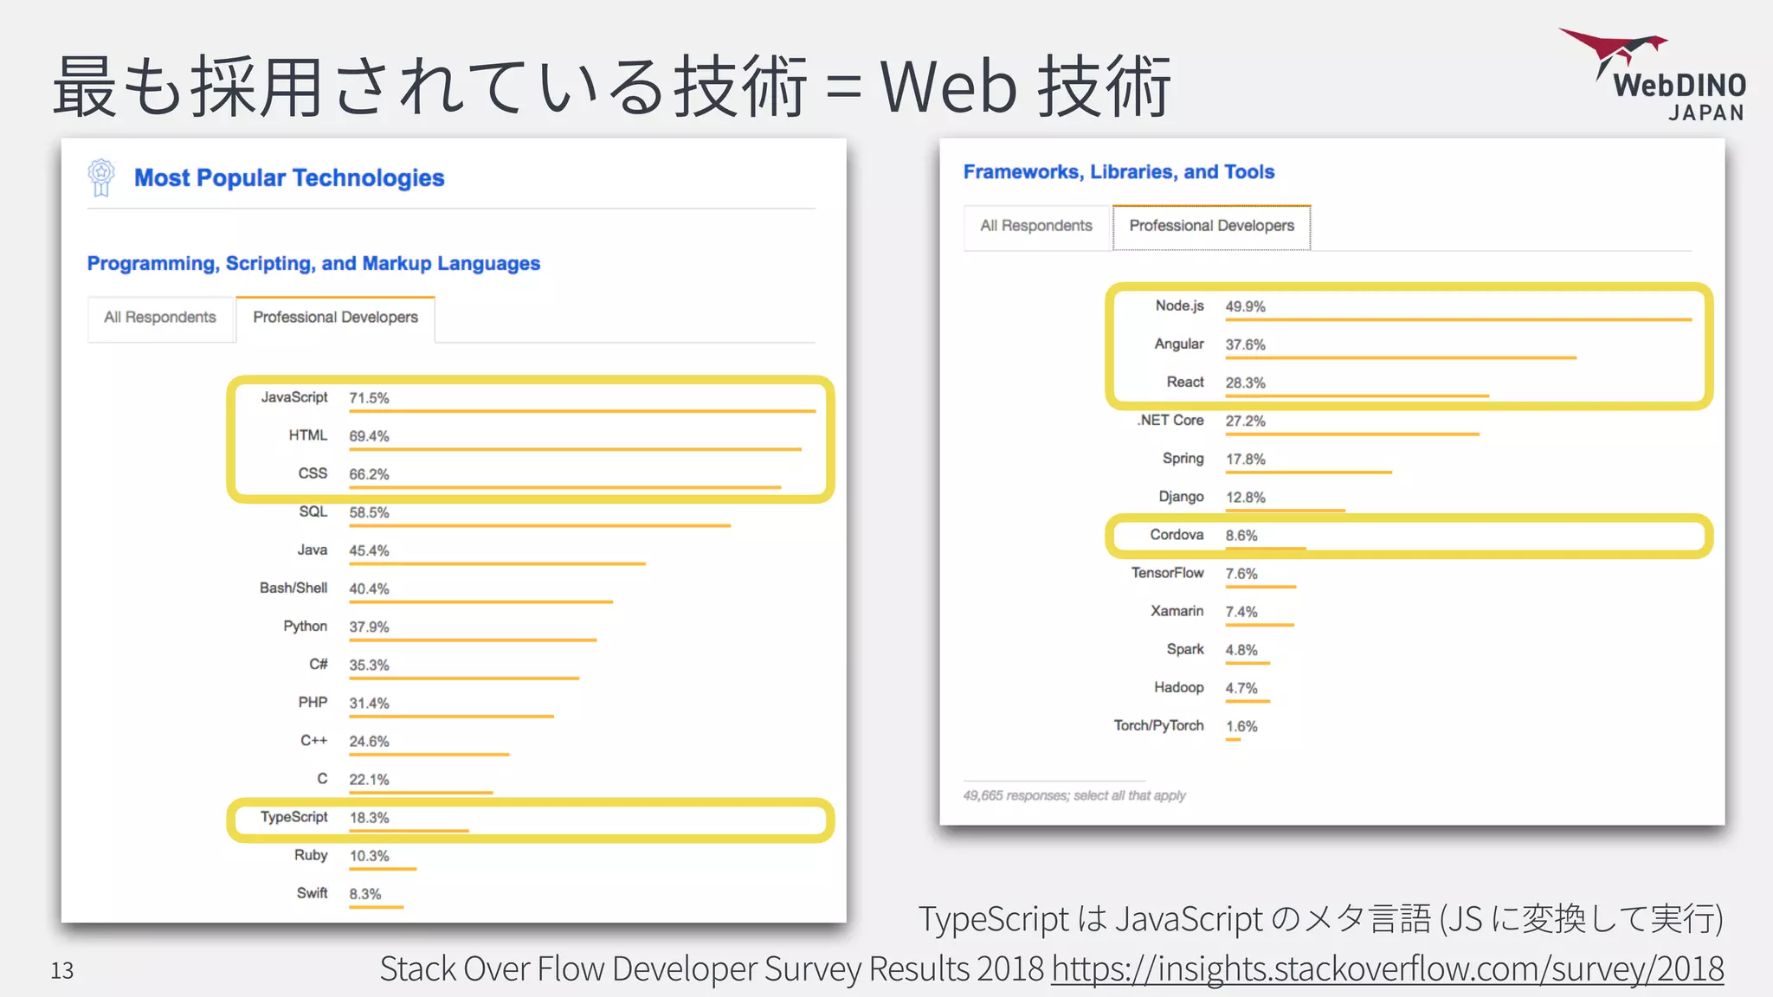Click the Frameworks, Libraries, and Tools heading
The image size is (1773, 997).
coord(1119,172)
